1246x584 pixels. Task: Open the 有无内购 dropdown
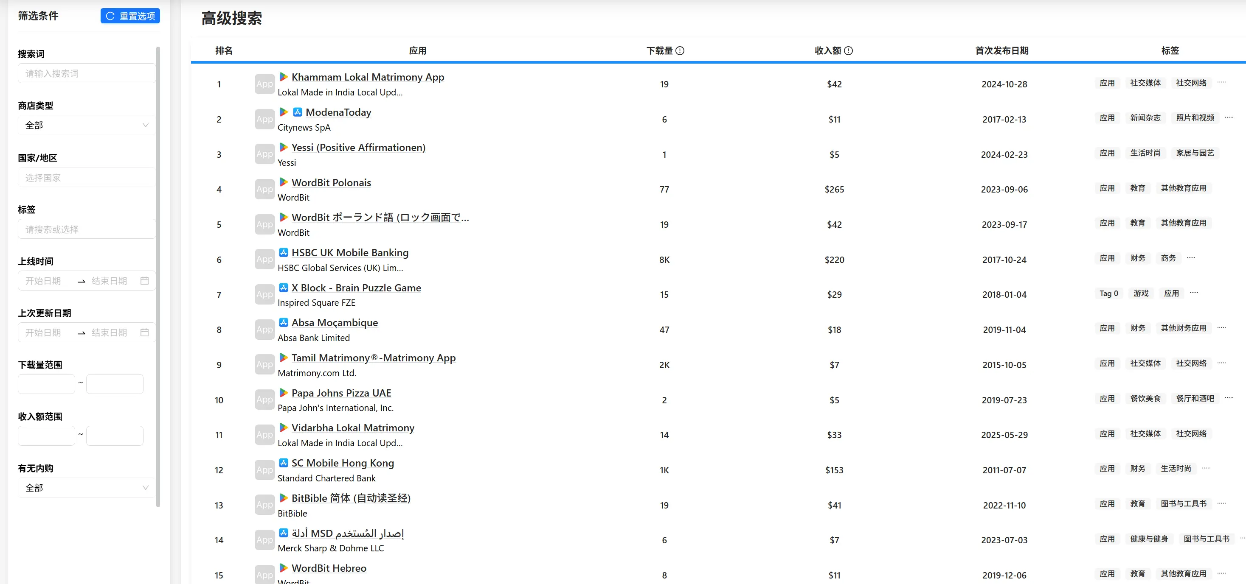coord(87,488)
